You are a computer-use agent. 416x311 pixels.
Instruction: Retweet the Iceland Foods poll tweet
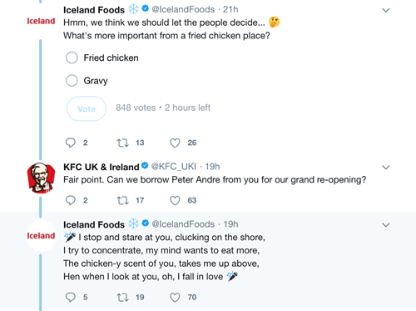click(x=122, y=143)
